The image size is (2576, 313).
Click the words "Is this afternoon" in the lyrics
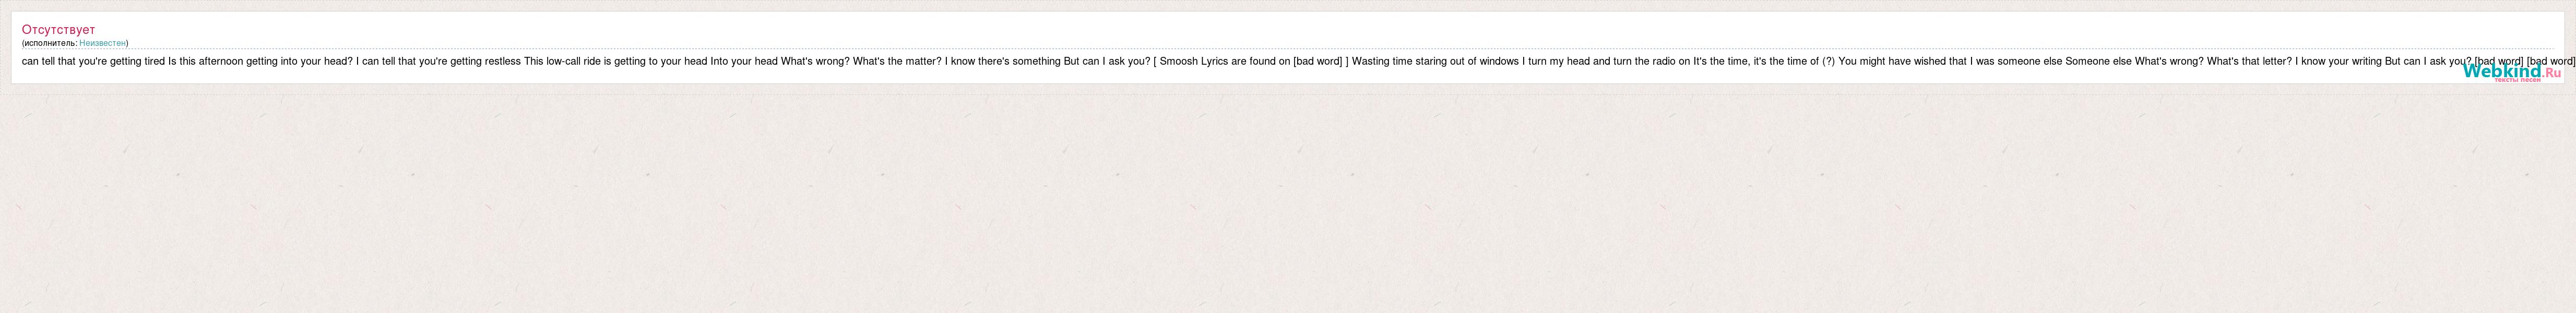206,61
